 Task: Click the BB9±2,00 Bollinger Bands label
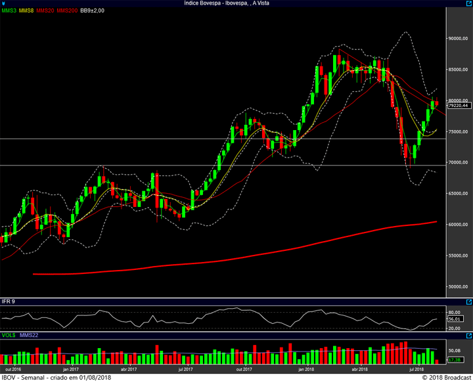(92, 11)
